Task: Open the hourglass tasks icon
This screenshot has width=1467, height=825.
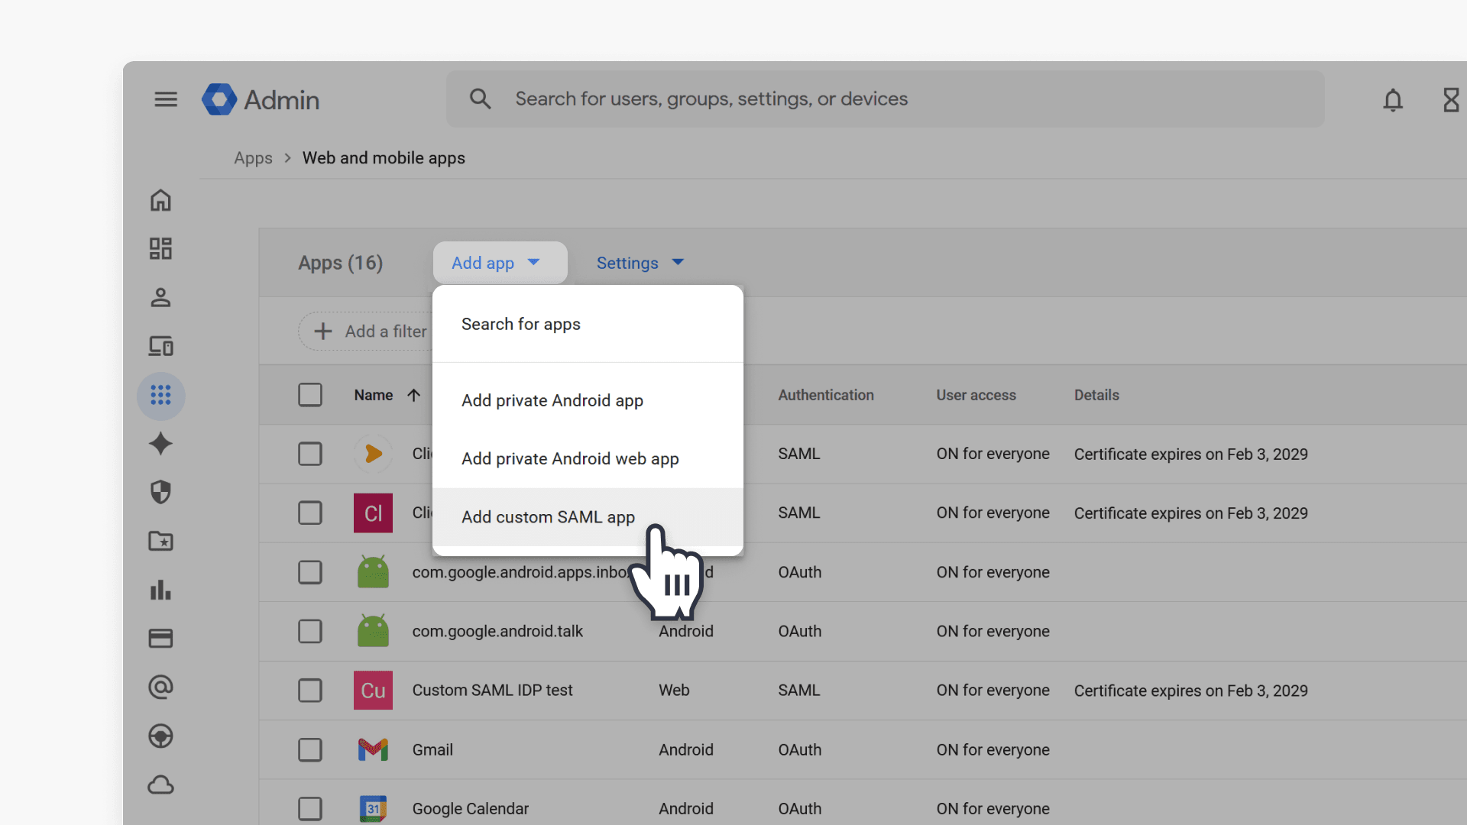Action: pyautogui.click(x=1451, y=100)
